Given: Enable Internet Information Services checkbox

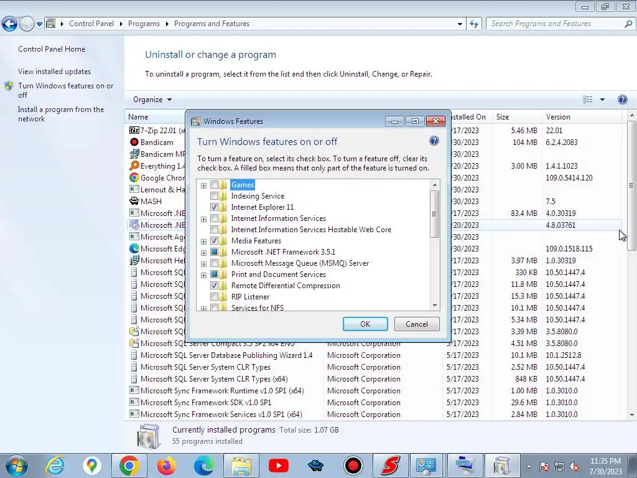Looking at the screenshot, I should [x=214, y=218].
